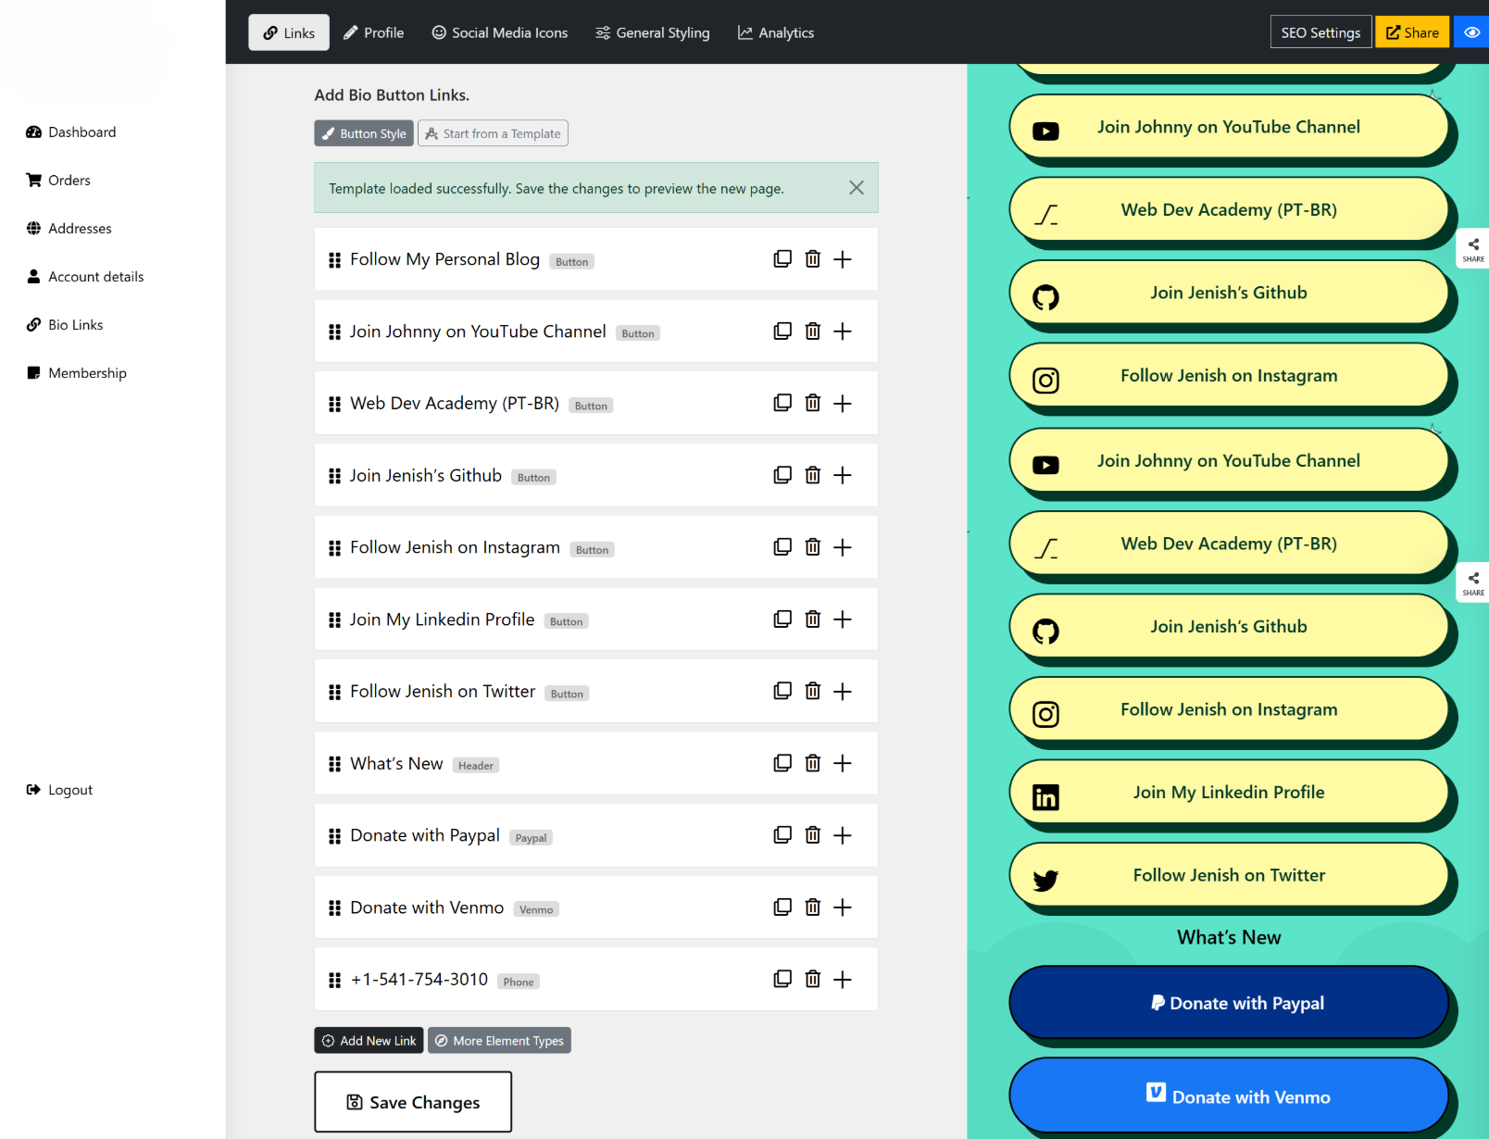
Task: Go to Membership in the sidebar
Action: click(87, 373)
